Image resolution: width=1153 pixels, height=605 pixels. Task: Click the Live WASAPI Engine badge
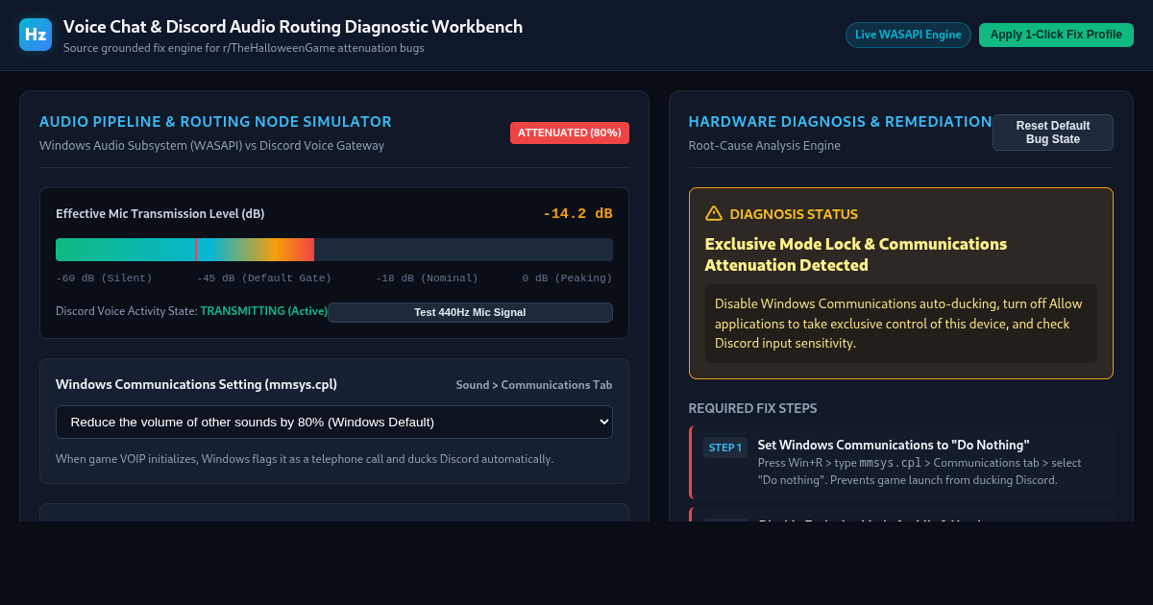908,35
